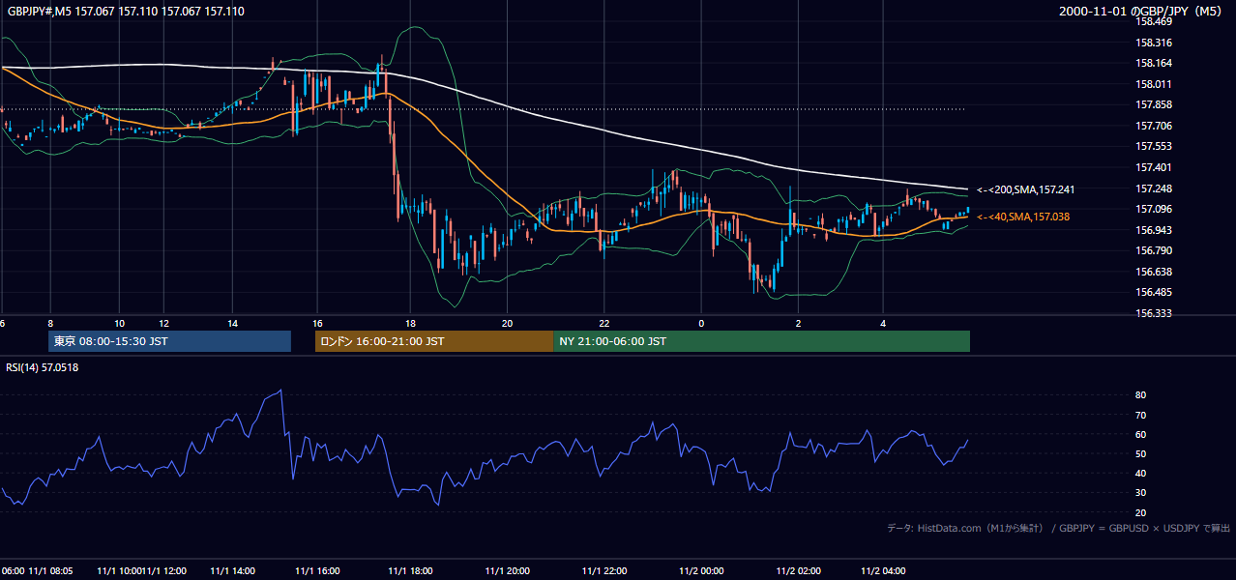Click price axis value 156.943
Viewport: 1236px width, 580px height.
coord(1154,230)
